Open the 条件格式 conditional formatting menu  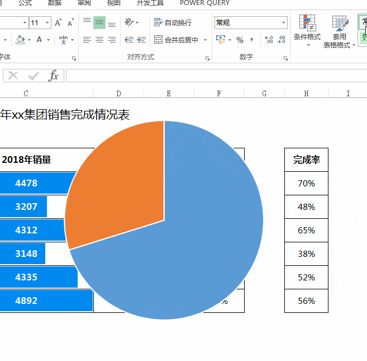pyautogui.click(x=307, y=30)
